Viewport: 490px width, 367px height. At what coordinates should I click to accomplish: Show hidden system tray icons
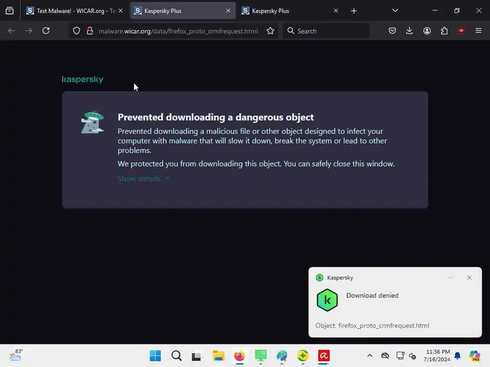[x=370, y=356]
